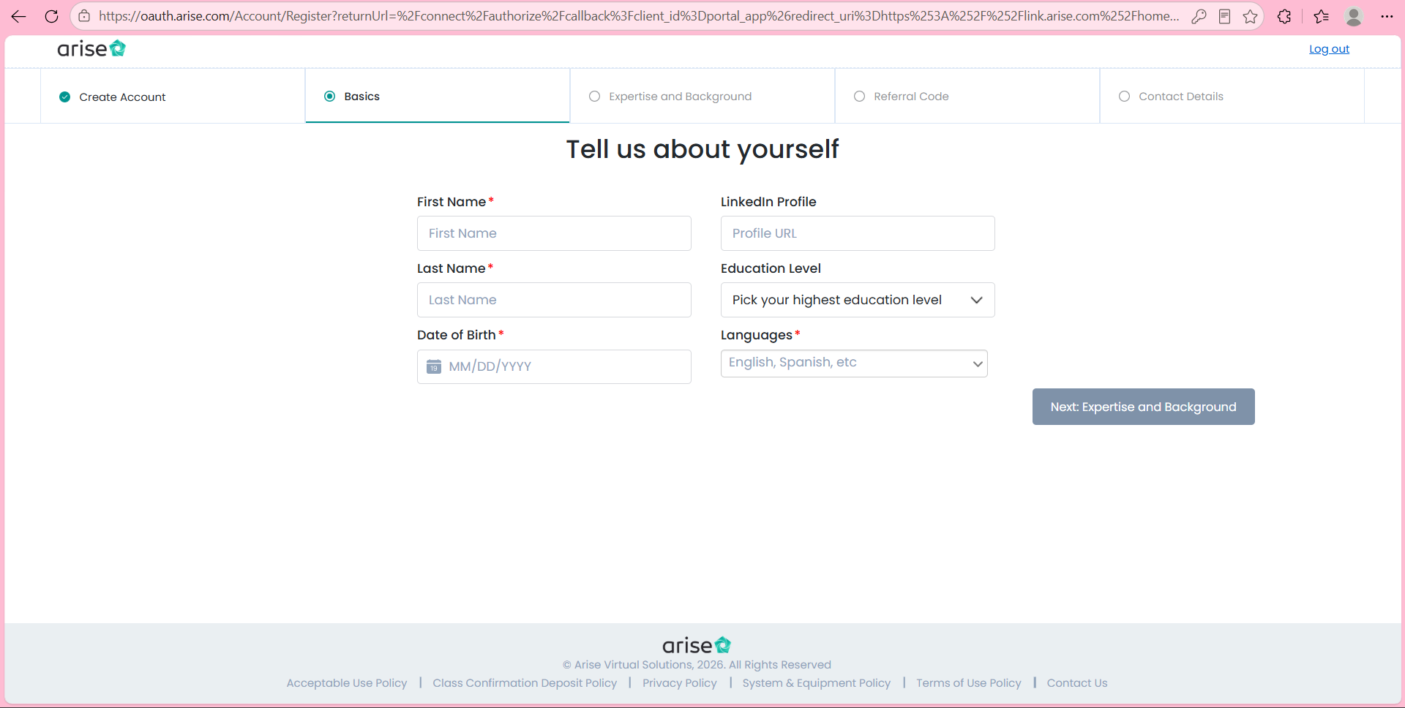Click the Arise Virtual Solutions copyright text
This screenshot has width=1405, height=708.
697,665
